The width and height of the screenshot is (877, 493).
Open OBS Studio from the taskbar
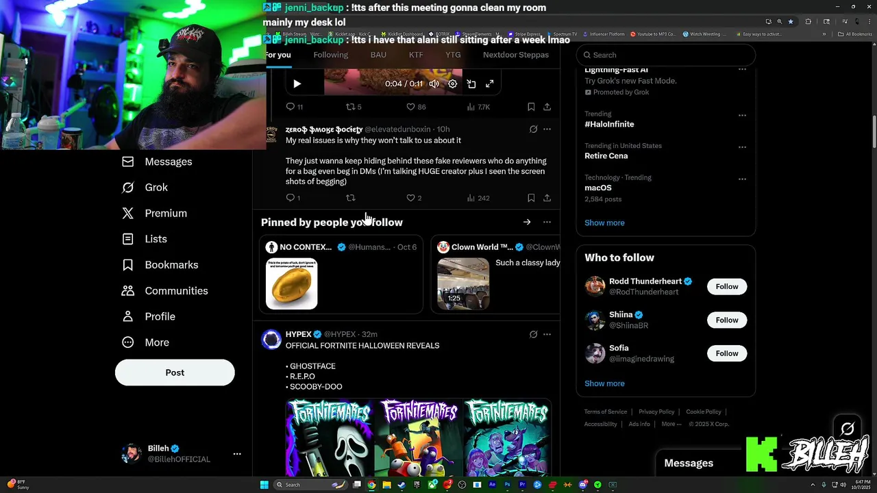coord(462,485)
